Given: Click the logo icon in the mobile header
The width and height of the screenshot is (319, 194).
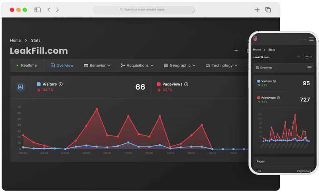Looking at the screenshot, I should pyautogui.click(x=255, y=39).
